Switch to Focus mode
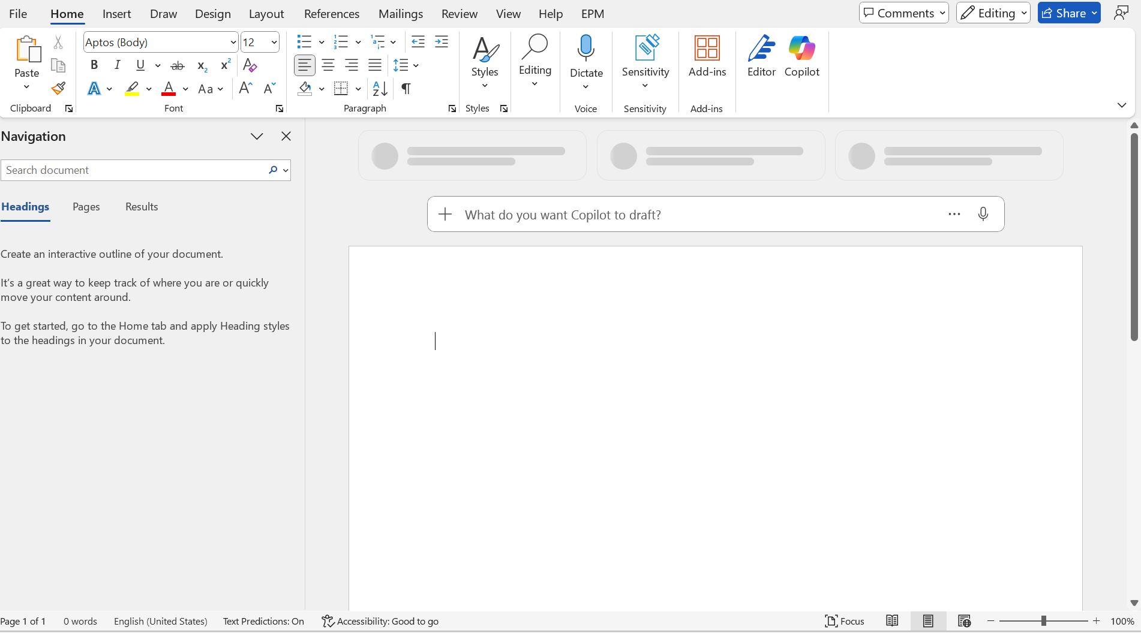1141x633 pixels. point(845,621)
